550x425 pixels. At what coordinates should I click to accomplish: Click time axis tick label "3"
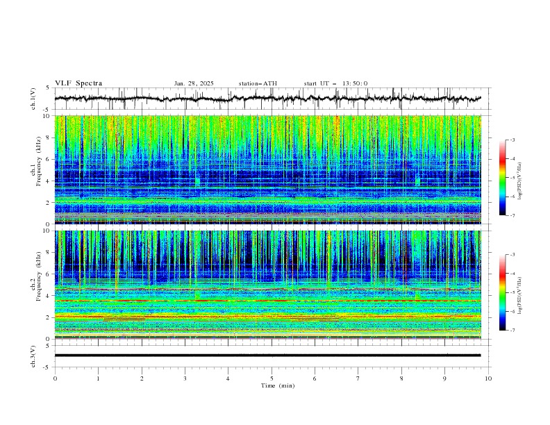pyautogui.click(x=185, y=378)
